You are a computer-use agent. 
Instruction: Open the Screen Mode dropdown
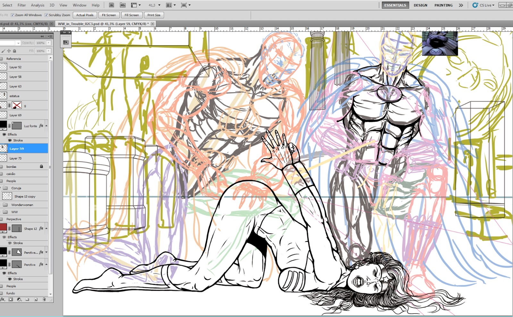pos(186,5)
